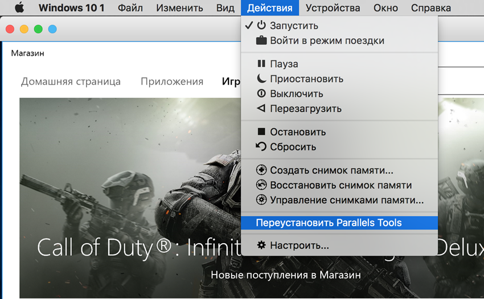
Task: Toggle the checkmark next to Запустить
Action: click(x=248, y=26)
